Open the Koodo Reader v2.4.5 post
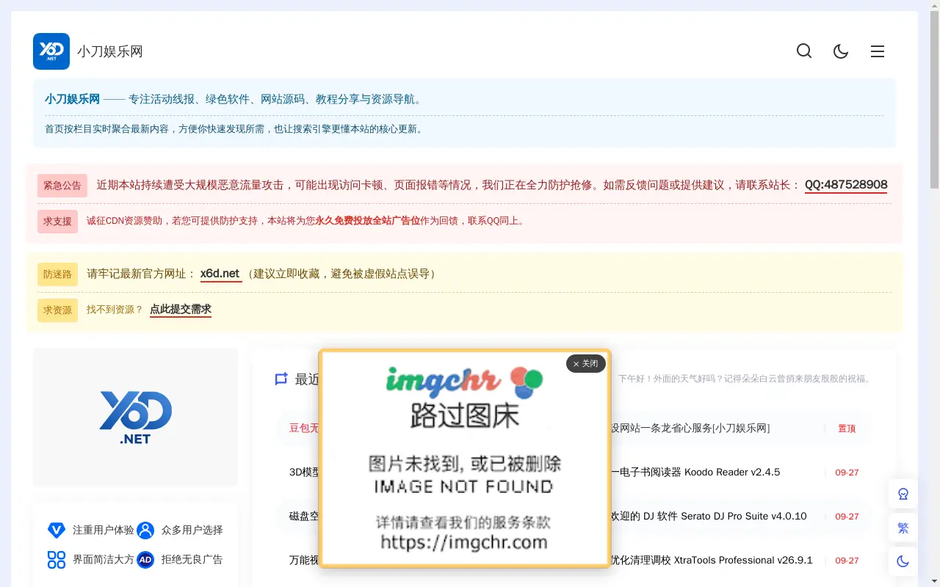940x587 pixels. pyautogui.click(x=695, y=472)
